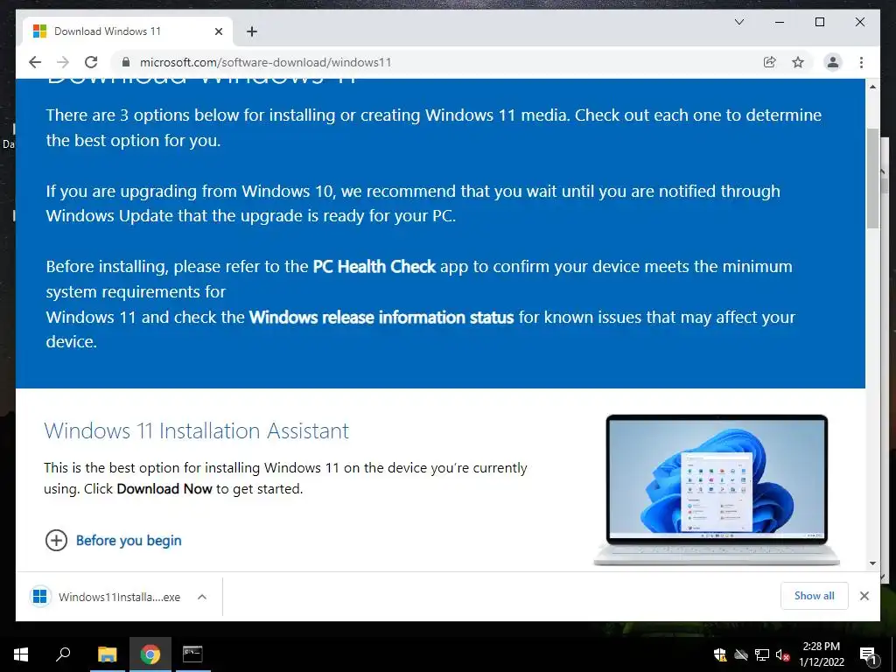Open the Chrome profile avatar
The width and height of the screenshot is (896, 672).
[x=833, y=62]
